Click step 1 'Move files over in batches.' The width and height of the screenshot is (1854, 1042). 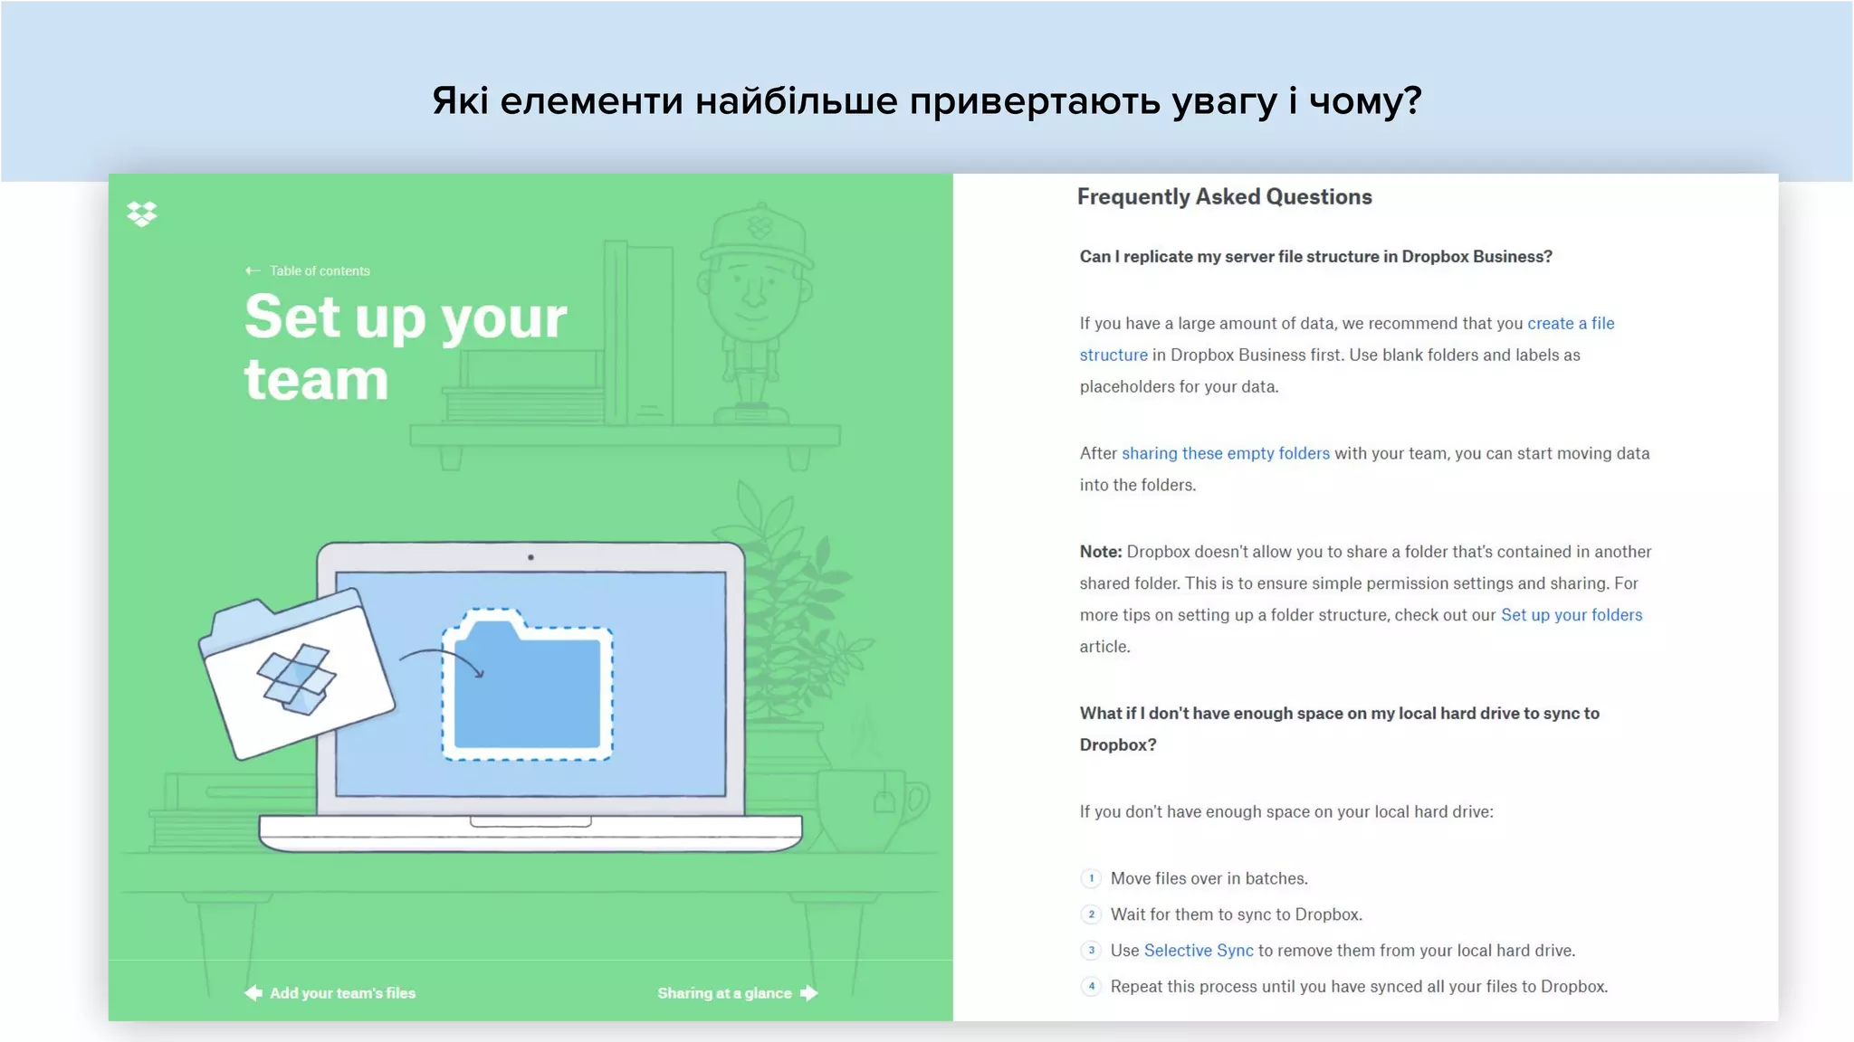(x=1209, y=878)
